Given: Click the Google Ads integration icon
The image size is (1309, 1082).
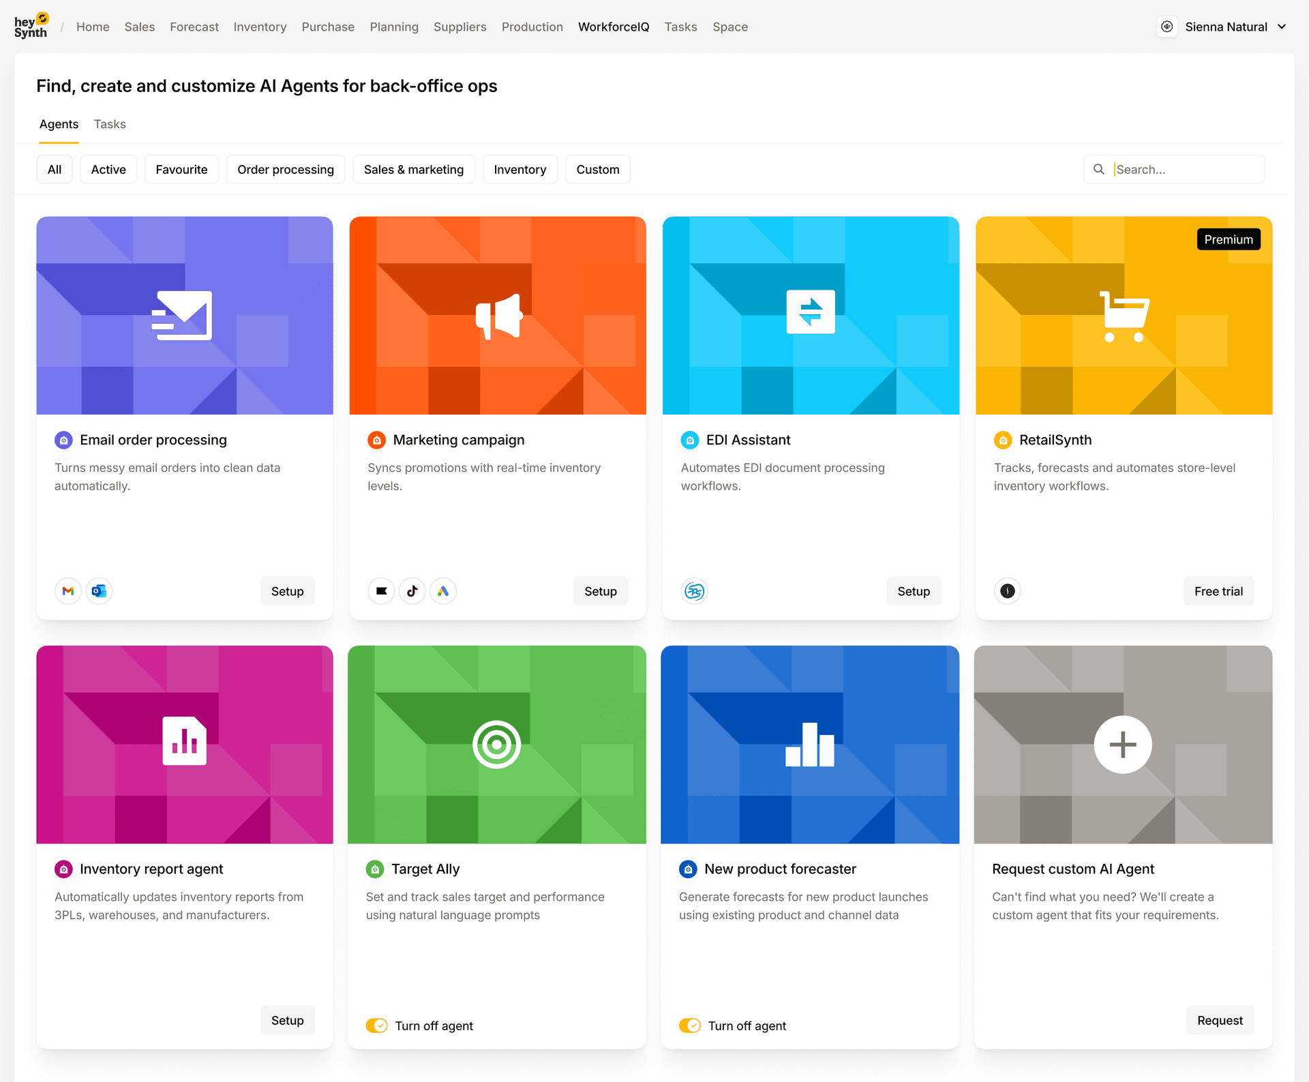Looking at the screenshot, I should [x=443, y=591].
